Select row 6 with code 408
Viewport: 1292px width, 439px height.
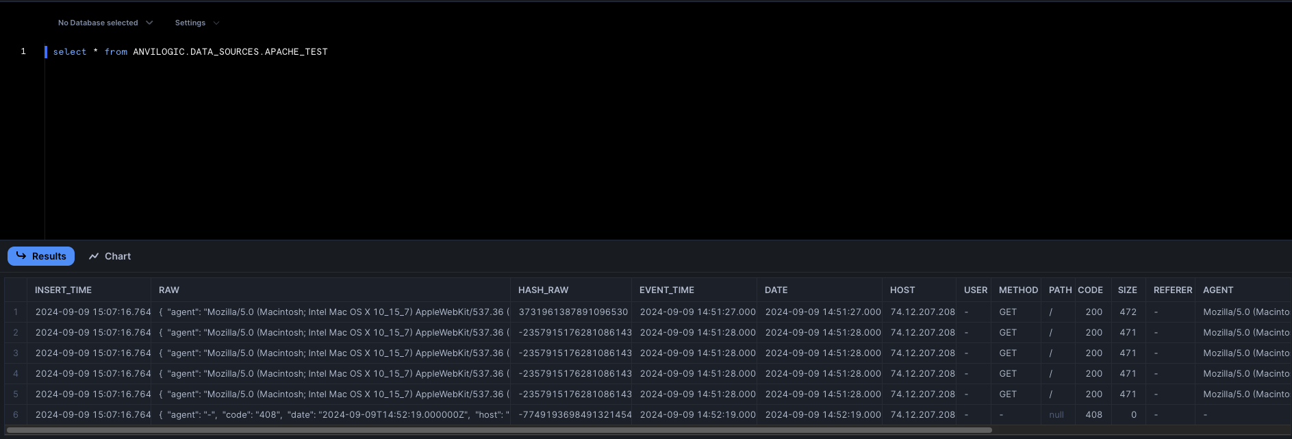pyautogui.click(x=16, y=415)
